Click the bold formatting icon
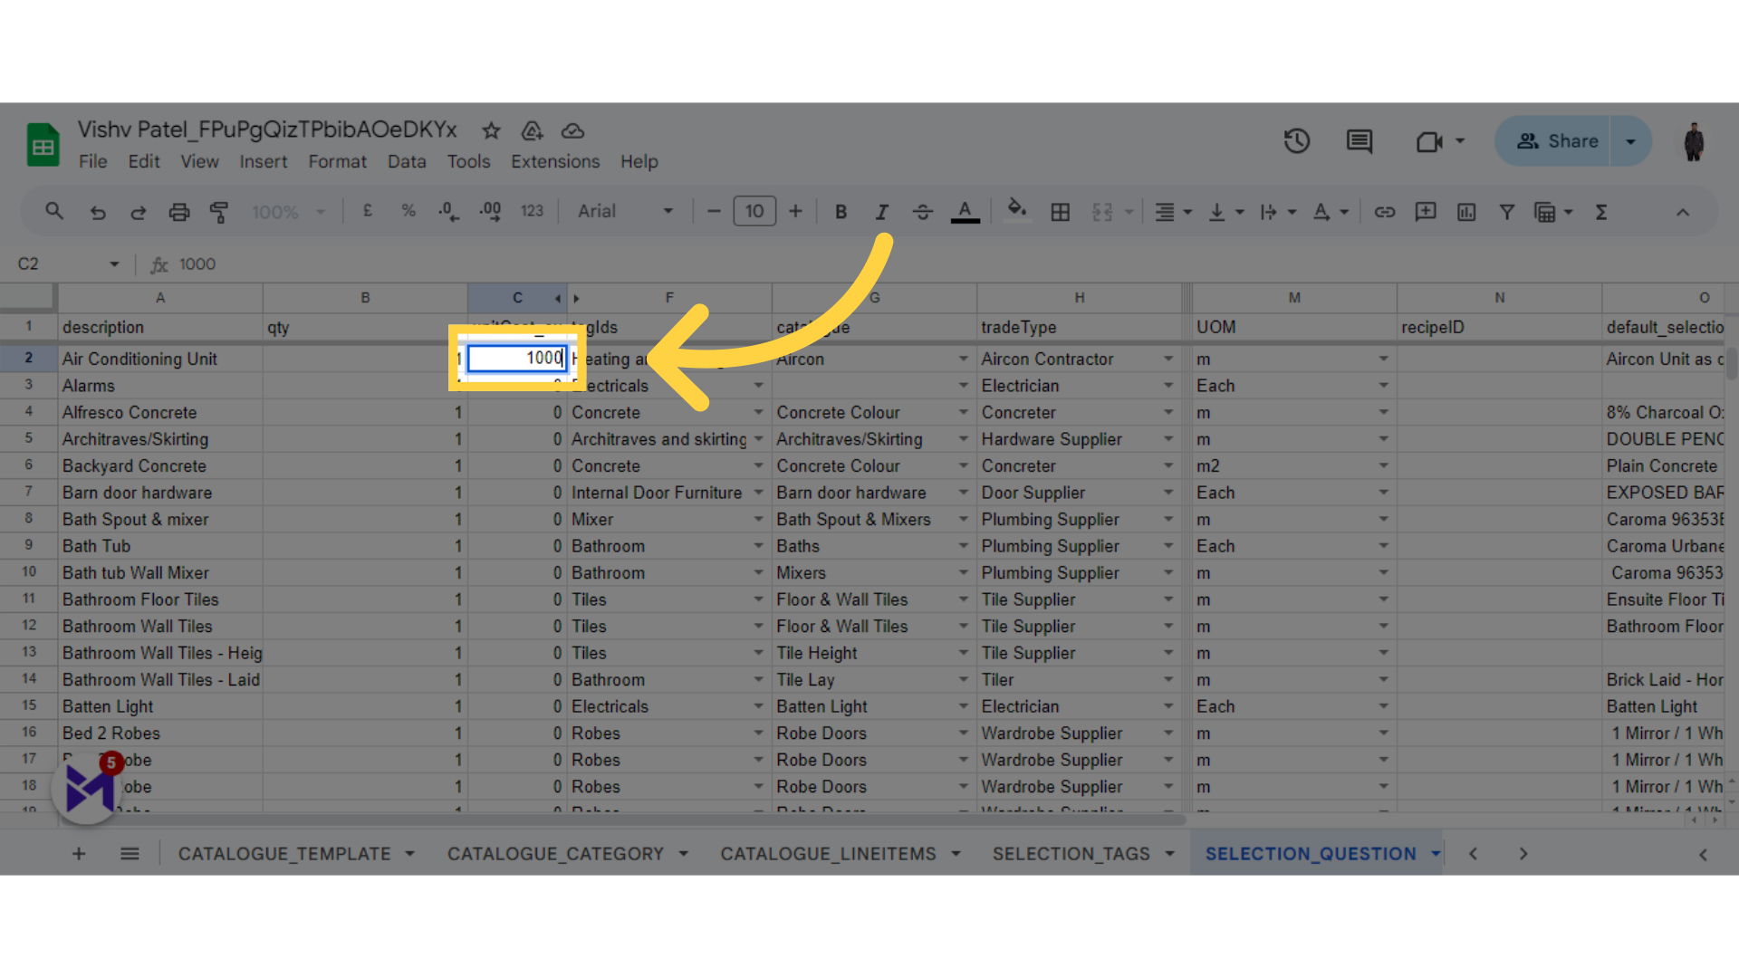The width and height of the screenshot is (1739, 978). click(839, 211)
